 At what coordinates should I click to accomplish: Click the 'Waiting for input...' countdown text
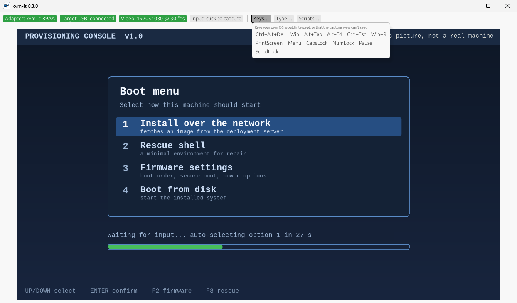tap(209, 235)
